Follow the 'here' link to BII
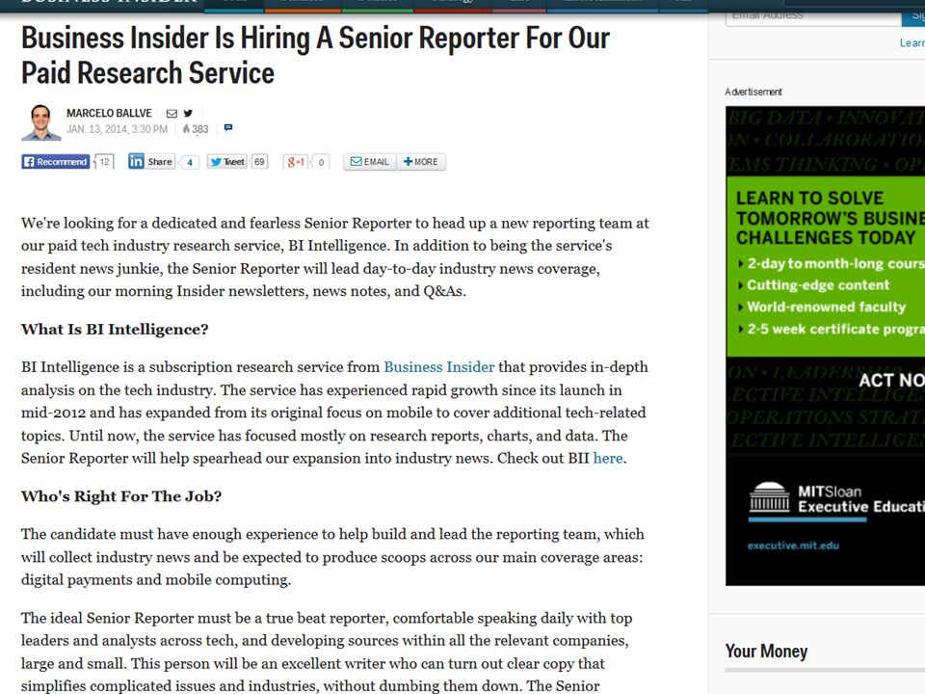The height and width of the screenshot is (694, 925). pyautogui.click(x=608, y=459)
